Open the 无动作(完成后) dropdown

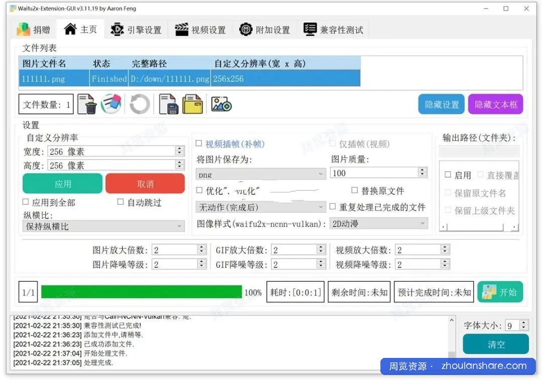click(x=260, y=207)
